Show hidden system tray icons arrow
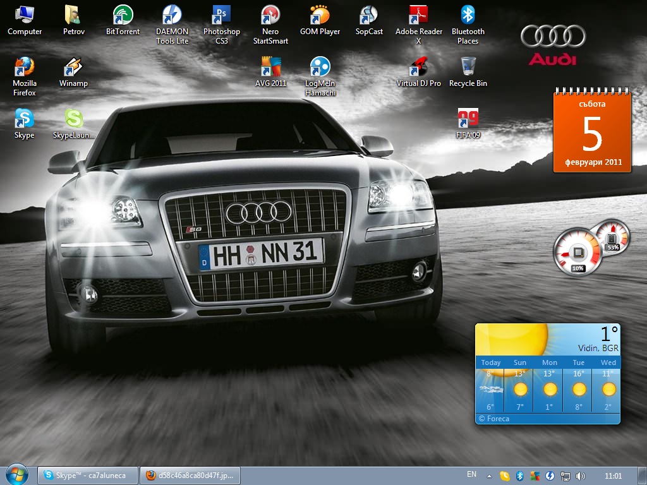 (490, 476)
